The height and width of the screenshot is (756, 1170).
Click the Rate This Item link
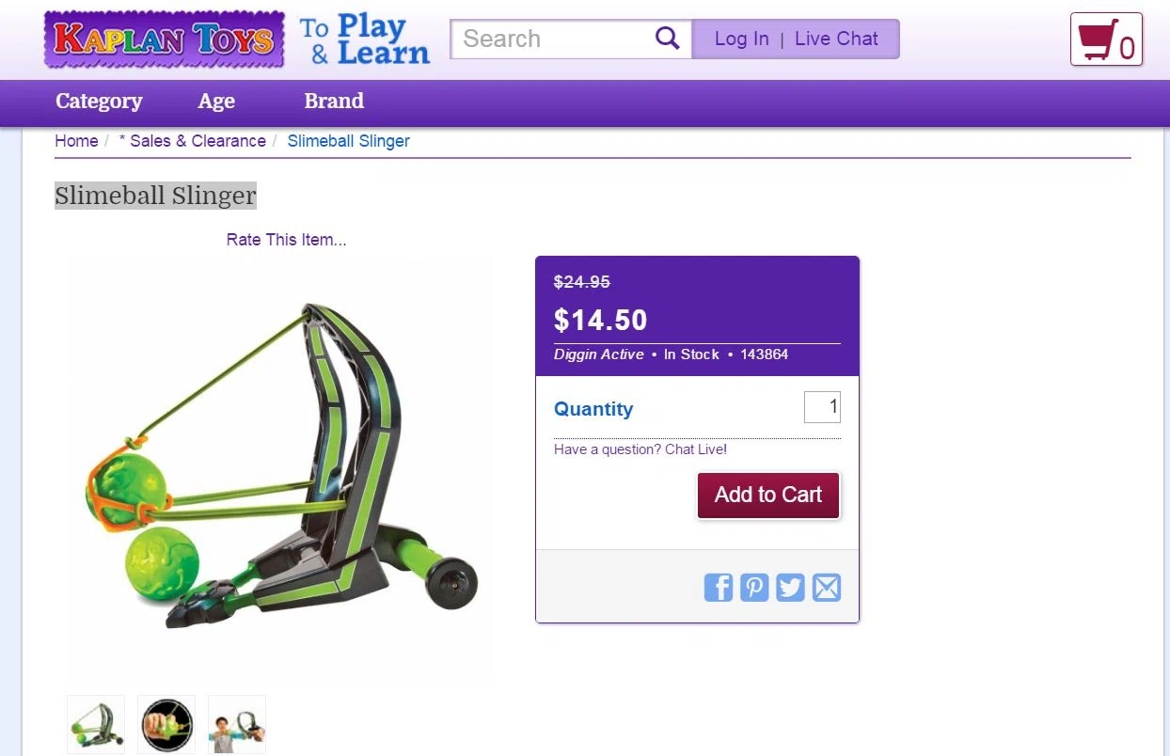[286, 240]
